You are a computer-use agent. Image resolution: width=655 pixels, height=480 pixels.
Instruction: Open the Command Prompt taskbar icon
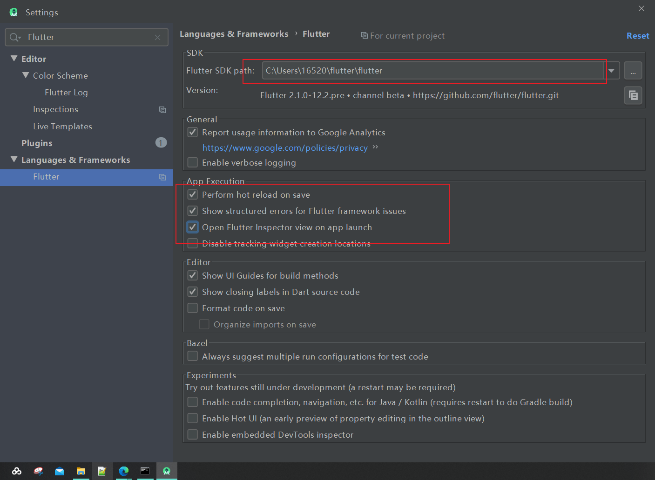145,471
